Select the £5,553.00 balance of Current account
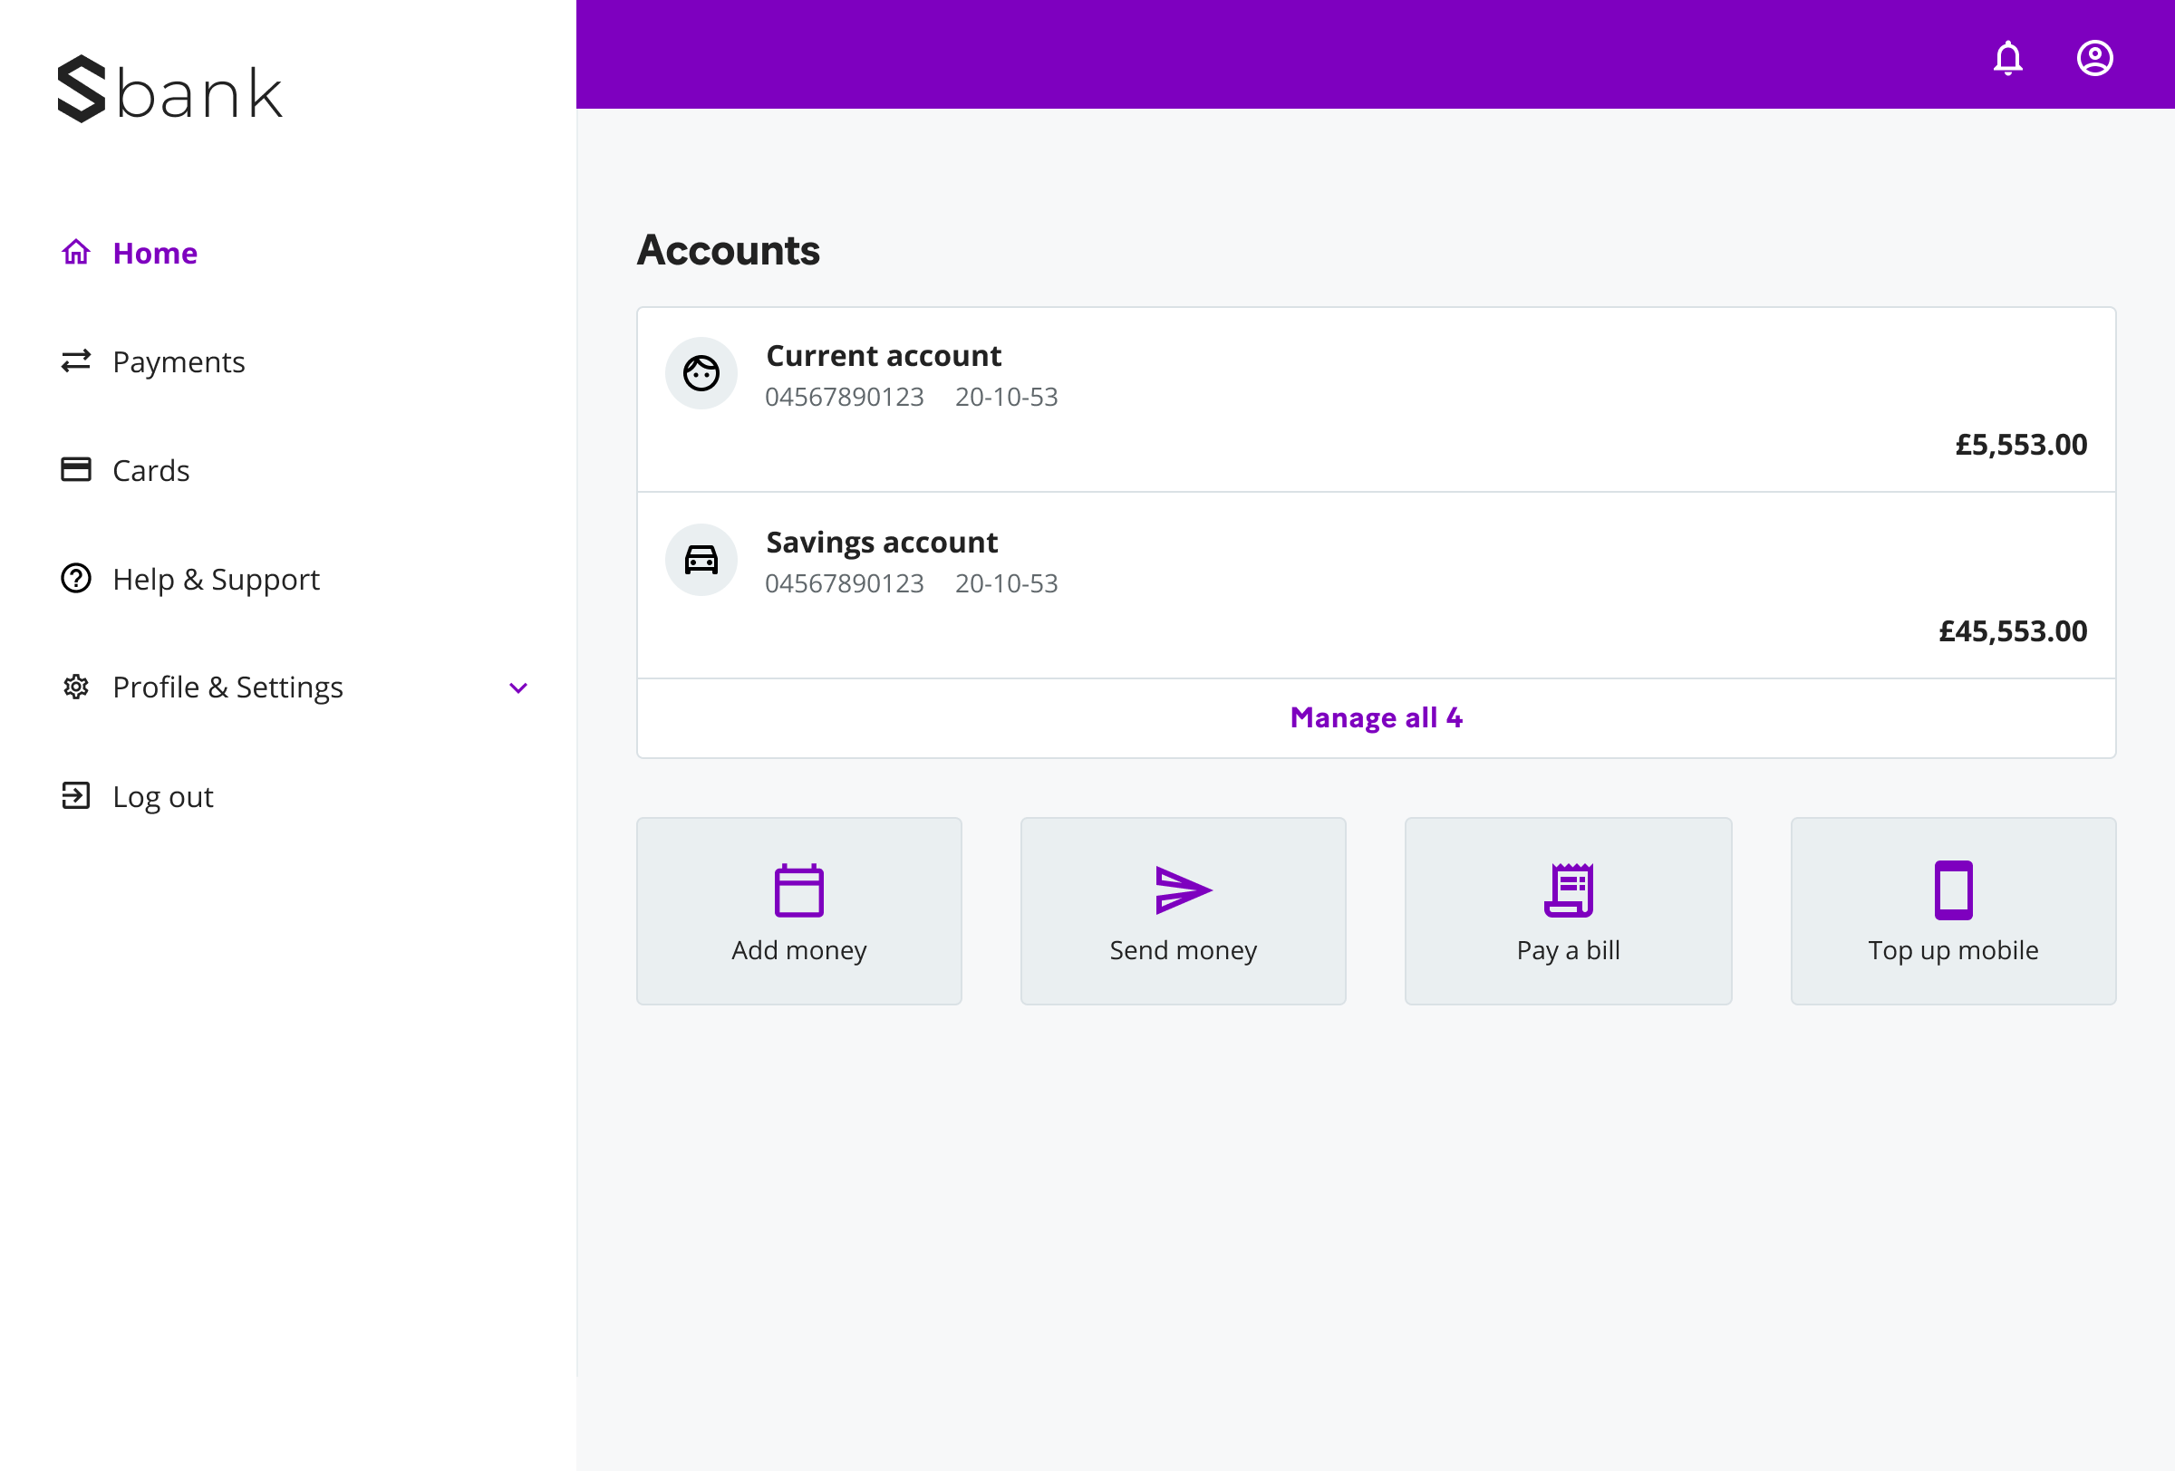2175x1471 pixels. [x=2020, y=444]
